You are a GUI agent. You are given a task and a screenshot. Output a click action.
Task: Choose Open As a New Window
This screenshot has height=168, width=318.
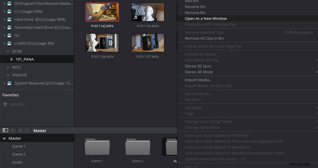point(248,18)
